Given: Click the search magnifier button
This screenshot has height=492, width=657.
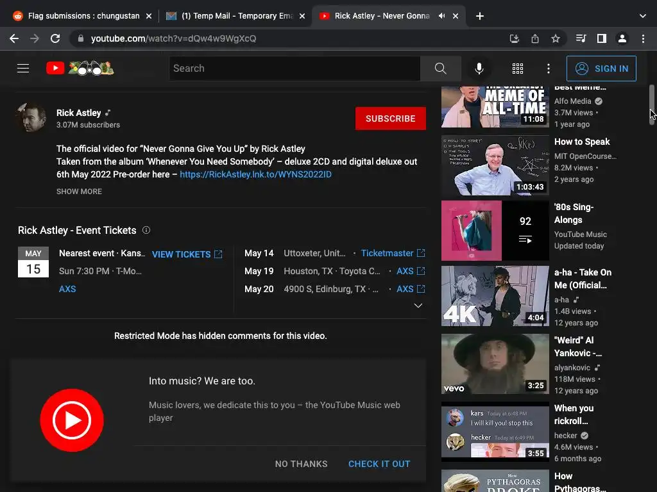Looking at the screenshot, I should pos(440,68).
